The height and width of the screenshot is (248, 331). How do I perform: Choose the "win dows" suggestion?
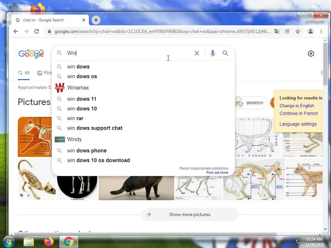(143, 67)
